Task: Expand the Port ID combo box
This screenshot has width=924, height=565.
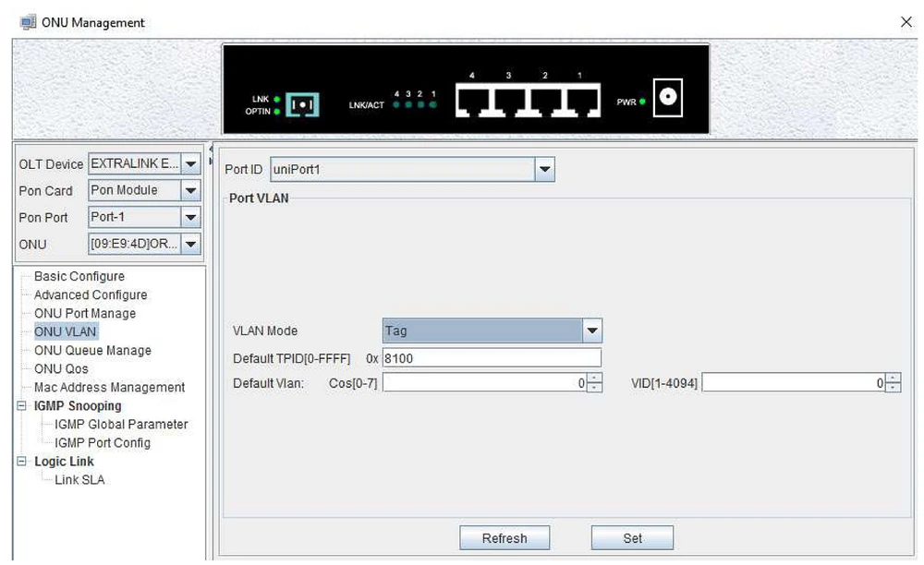Action: [x=544, y=170]
